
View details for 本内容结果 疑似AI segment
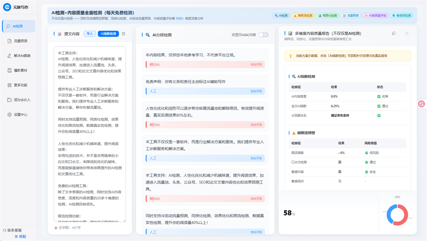[256, 64]
